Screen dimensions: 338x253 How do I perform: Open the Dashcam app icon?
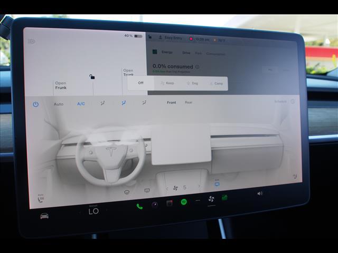pyautogui.click(x=170, y=203)
